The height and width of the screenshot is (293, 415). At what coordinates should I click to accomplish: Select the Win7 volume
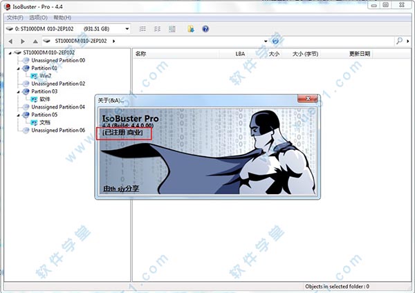point(45,76)
